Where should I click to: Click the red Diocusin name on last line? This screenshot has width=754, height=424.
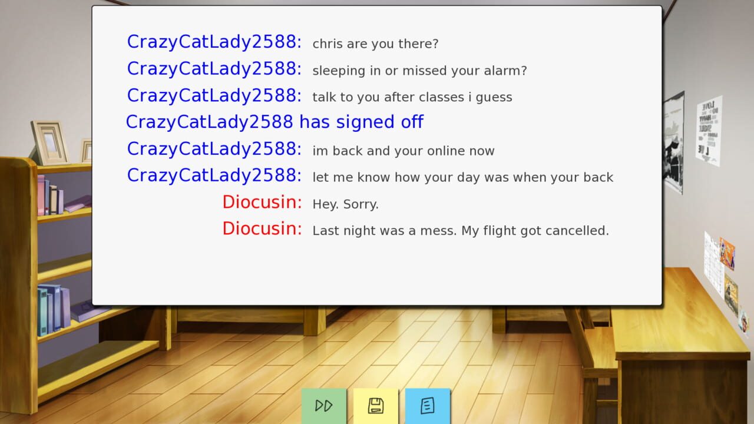point(262,228)
